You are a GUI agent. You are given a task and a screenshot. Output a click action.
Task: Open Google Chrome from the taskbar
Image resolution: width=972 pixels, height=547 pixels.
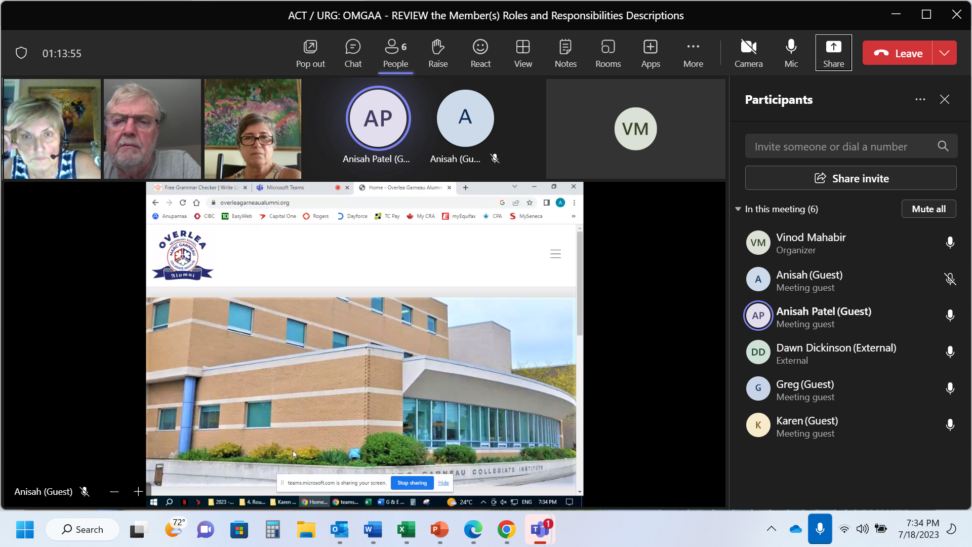tap(506, 529)
